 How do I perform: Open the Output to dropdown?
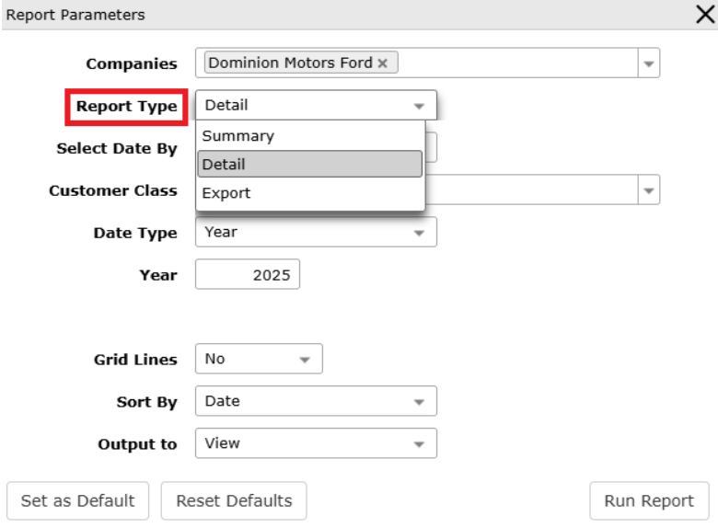click(316, 442)
